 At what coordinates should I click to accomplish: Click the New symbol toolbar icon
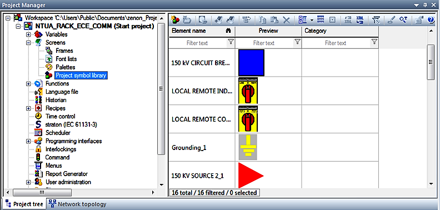pos(175,19)
